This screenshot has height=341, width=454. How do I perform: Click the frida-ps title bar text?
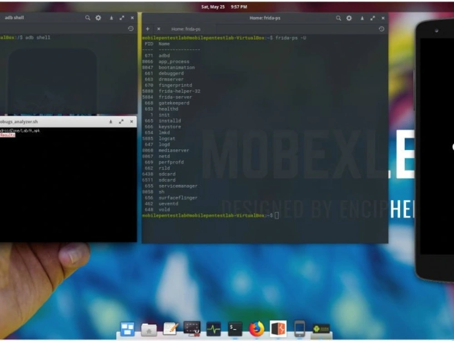pos(265,18)
